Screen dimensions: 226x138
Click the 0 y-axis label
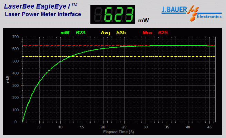tap(16, 122)
